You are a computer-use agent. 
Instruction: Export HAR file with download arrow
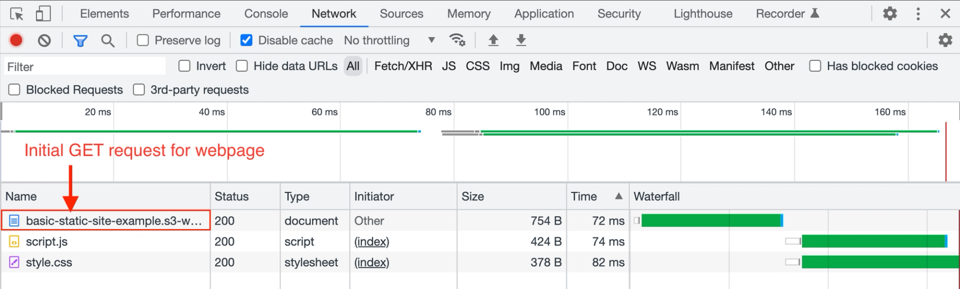click(521, 40)
